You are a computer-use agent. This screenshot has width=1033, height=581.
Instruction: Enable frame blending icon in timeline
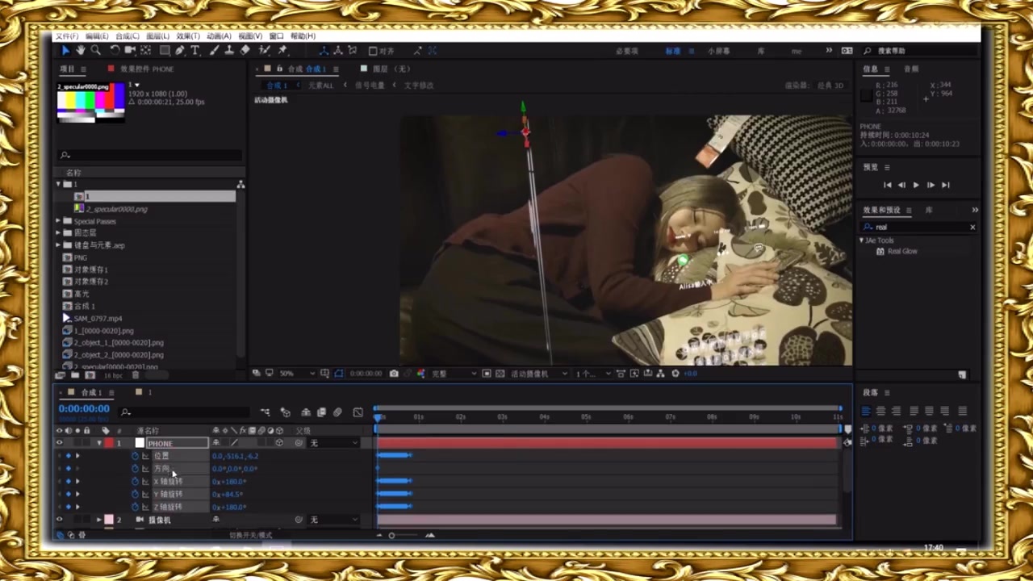tap(321, 412)
